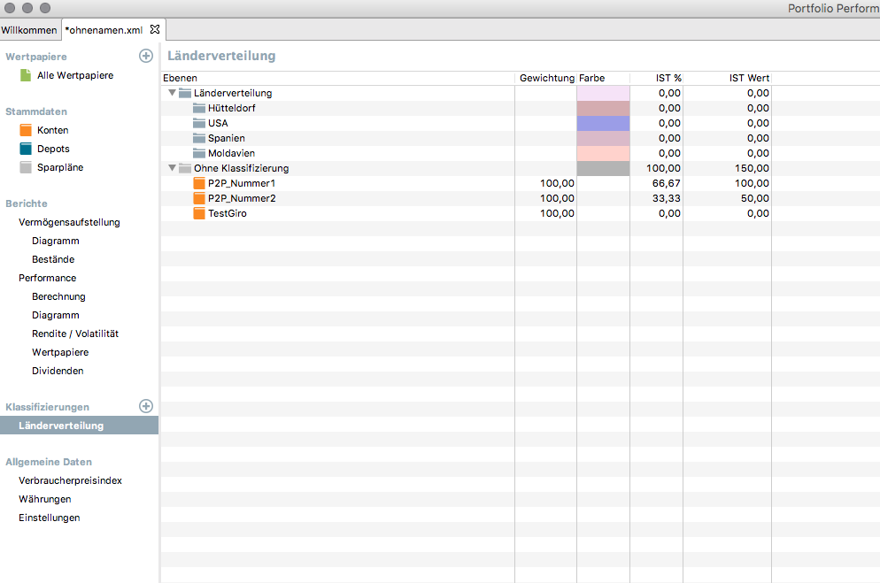Open Alle Wertpapiere in sidebar

(75, 75)
